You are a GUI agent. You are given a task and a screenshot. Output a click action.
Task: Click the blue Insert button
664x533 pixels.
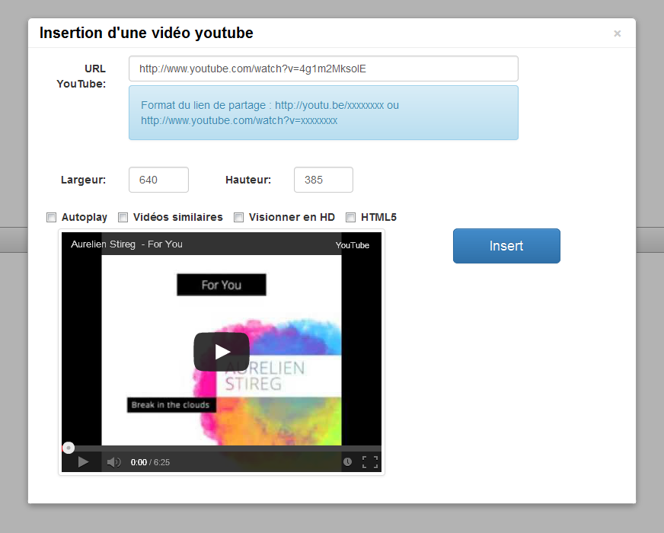(506, 246)
